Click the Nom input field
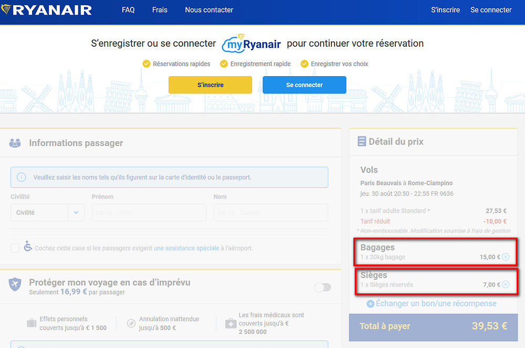The height and width of the screenshot is (348, 525). (271, 213)
